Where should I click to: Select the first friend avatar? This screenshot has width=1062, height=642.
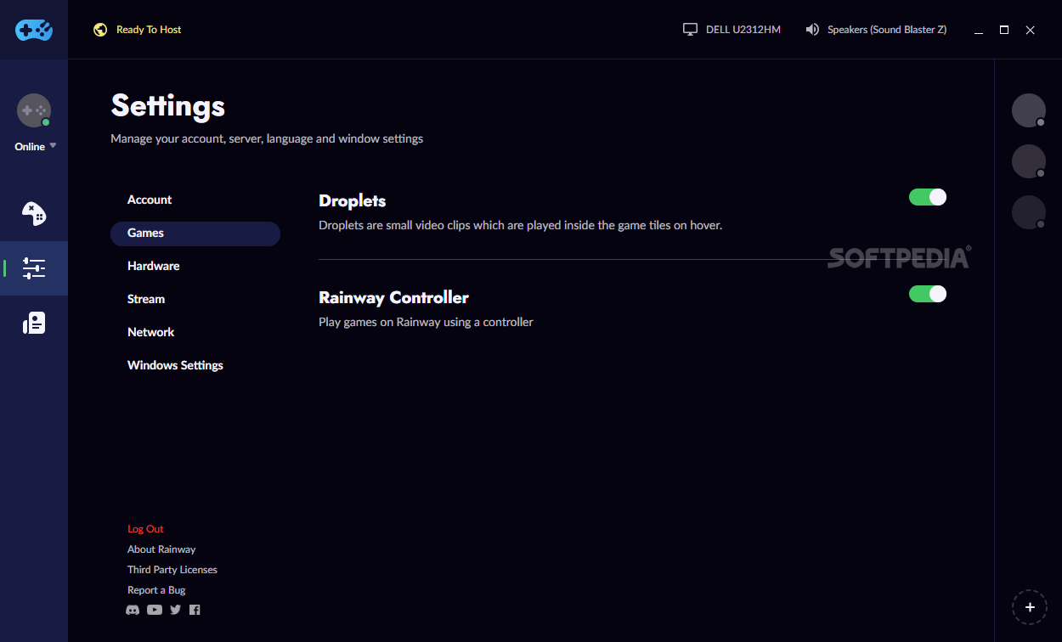coord(1029,110)
